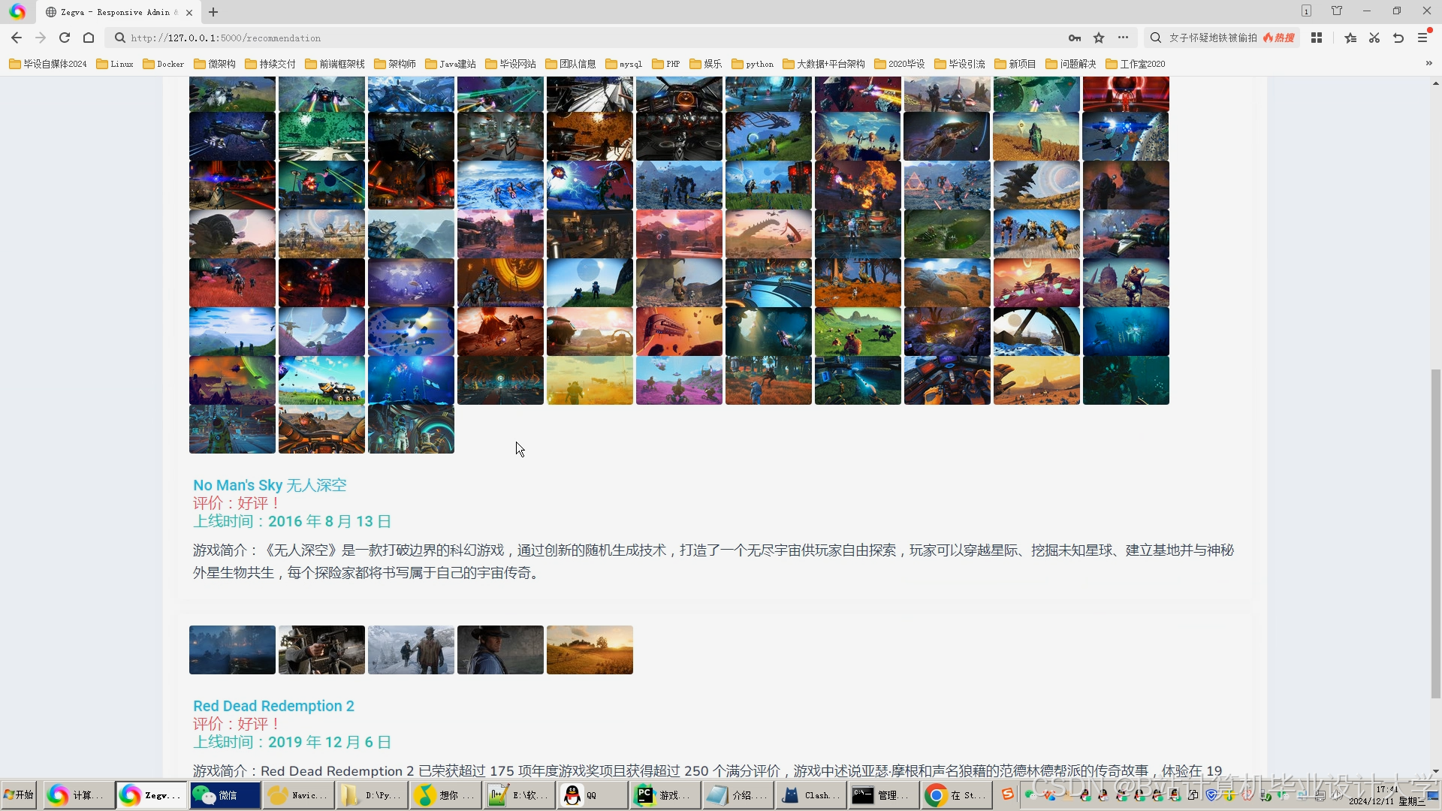Open the Docker bookmark folder
1442x811 pixels.
(x=164, y=64)
